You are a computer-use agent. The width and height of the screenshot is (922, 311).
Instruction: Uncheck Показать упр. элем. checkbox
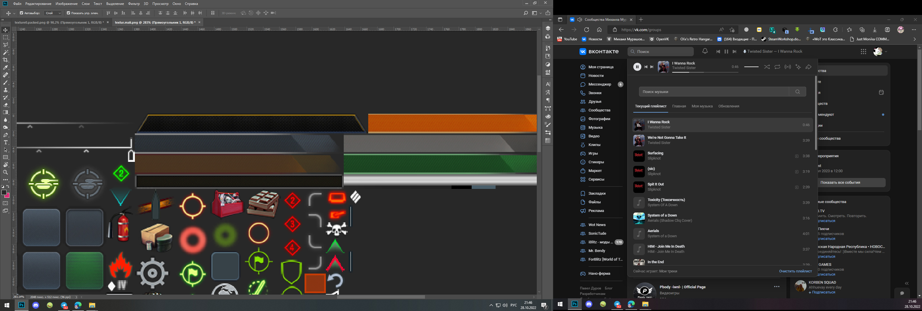click(x=68, y=13)
